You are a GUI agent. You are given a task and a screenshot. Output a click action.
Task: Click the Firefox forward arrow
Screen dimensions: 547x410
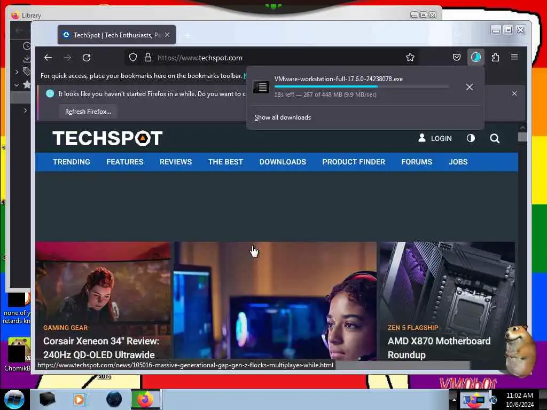[x=68, y=58]
